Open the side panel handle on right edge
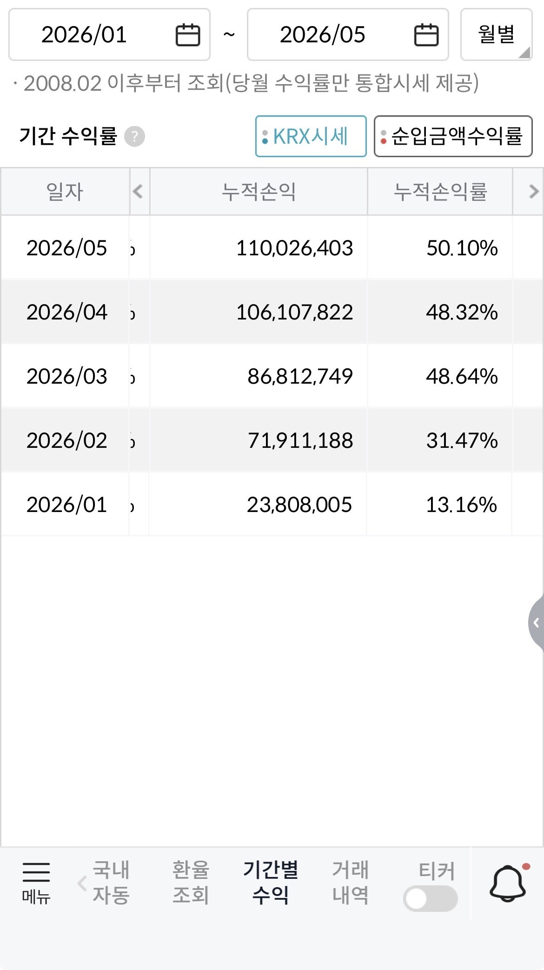The height and width of the screenshot is (970, 544). tap(536, 622)
